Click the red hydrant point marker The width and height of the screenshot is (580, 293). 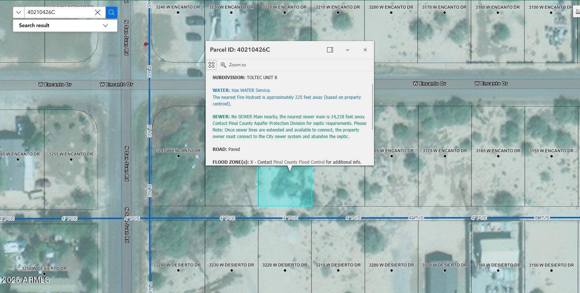[x=146, y=44]
